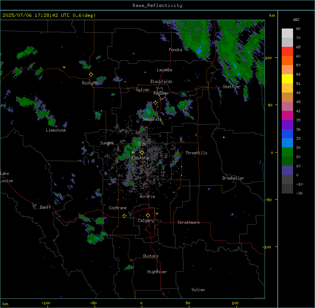Pick the bright yellow legend swatch
Image resolution: width=315 pixels, height=308 pixels.
[287, 79]
